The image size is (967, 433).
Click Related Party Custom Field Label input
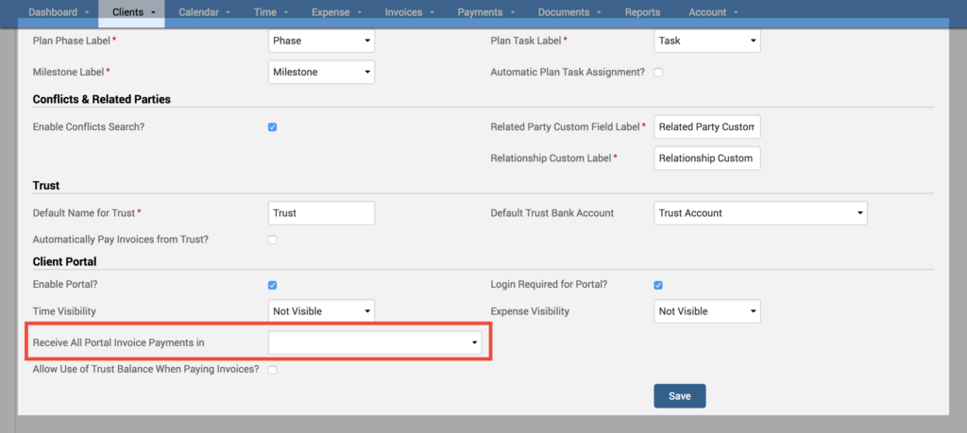(x=706, y=127)
